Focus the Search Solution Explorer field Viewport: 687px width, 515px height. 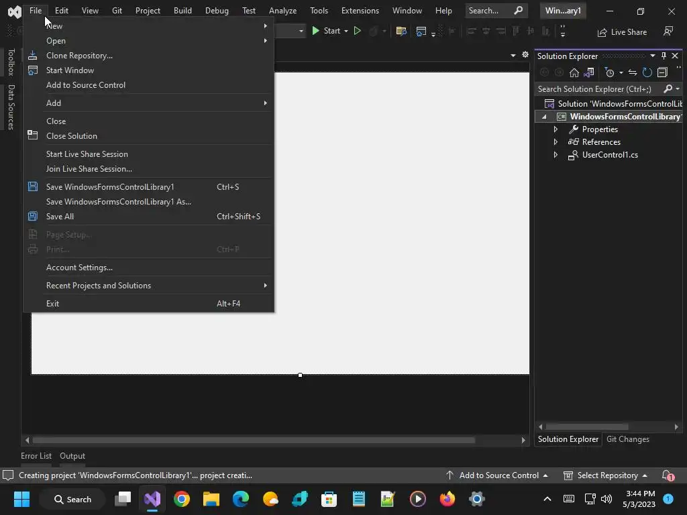point(598,89)
